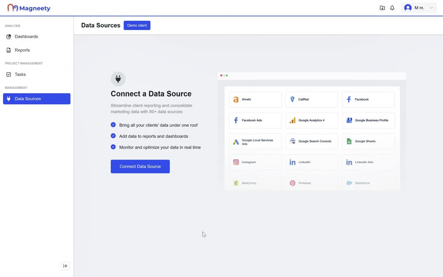
Task: Open Reports in the sidebar
Action: tap(37, 50)
